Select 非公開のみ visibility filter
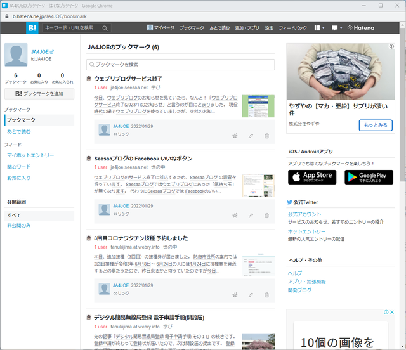The height and width of the screenshot is (350, 406). [x=19, y=226]
